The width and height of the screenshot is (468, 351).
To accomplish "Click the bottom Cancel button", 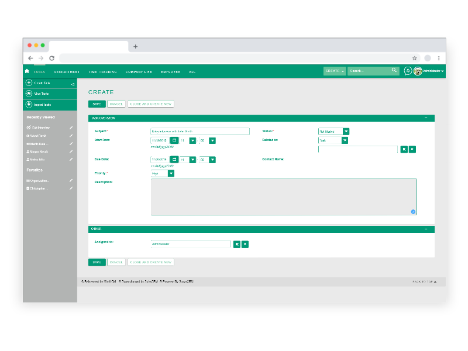I will (x=116, y=262).
